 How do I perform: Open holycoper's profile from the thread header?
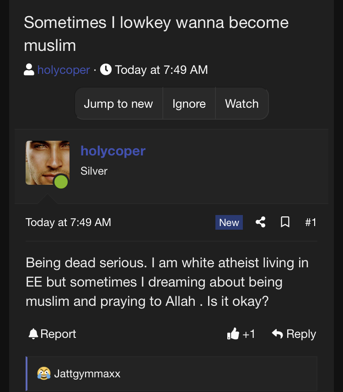[x=64, y=70]
